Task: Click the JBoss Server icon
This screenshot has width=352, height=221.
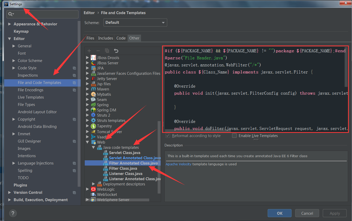Action: [x=93, y=63]
